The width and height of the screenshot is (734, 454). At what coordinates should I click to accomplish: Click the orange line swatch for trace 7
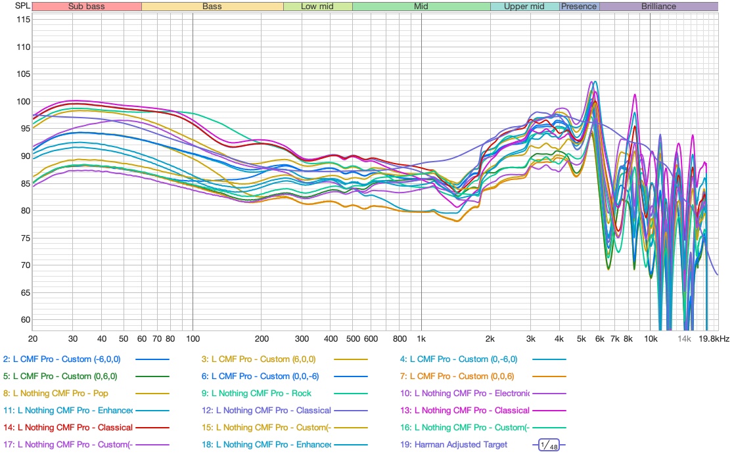point(549,376)
